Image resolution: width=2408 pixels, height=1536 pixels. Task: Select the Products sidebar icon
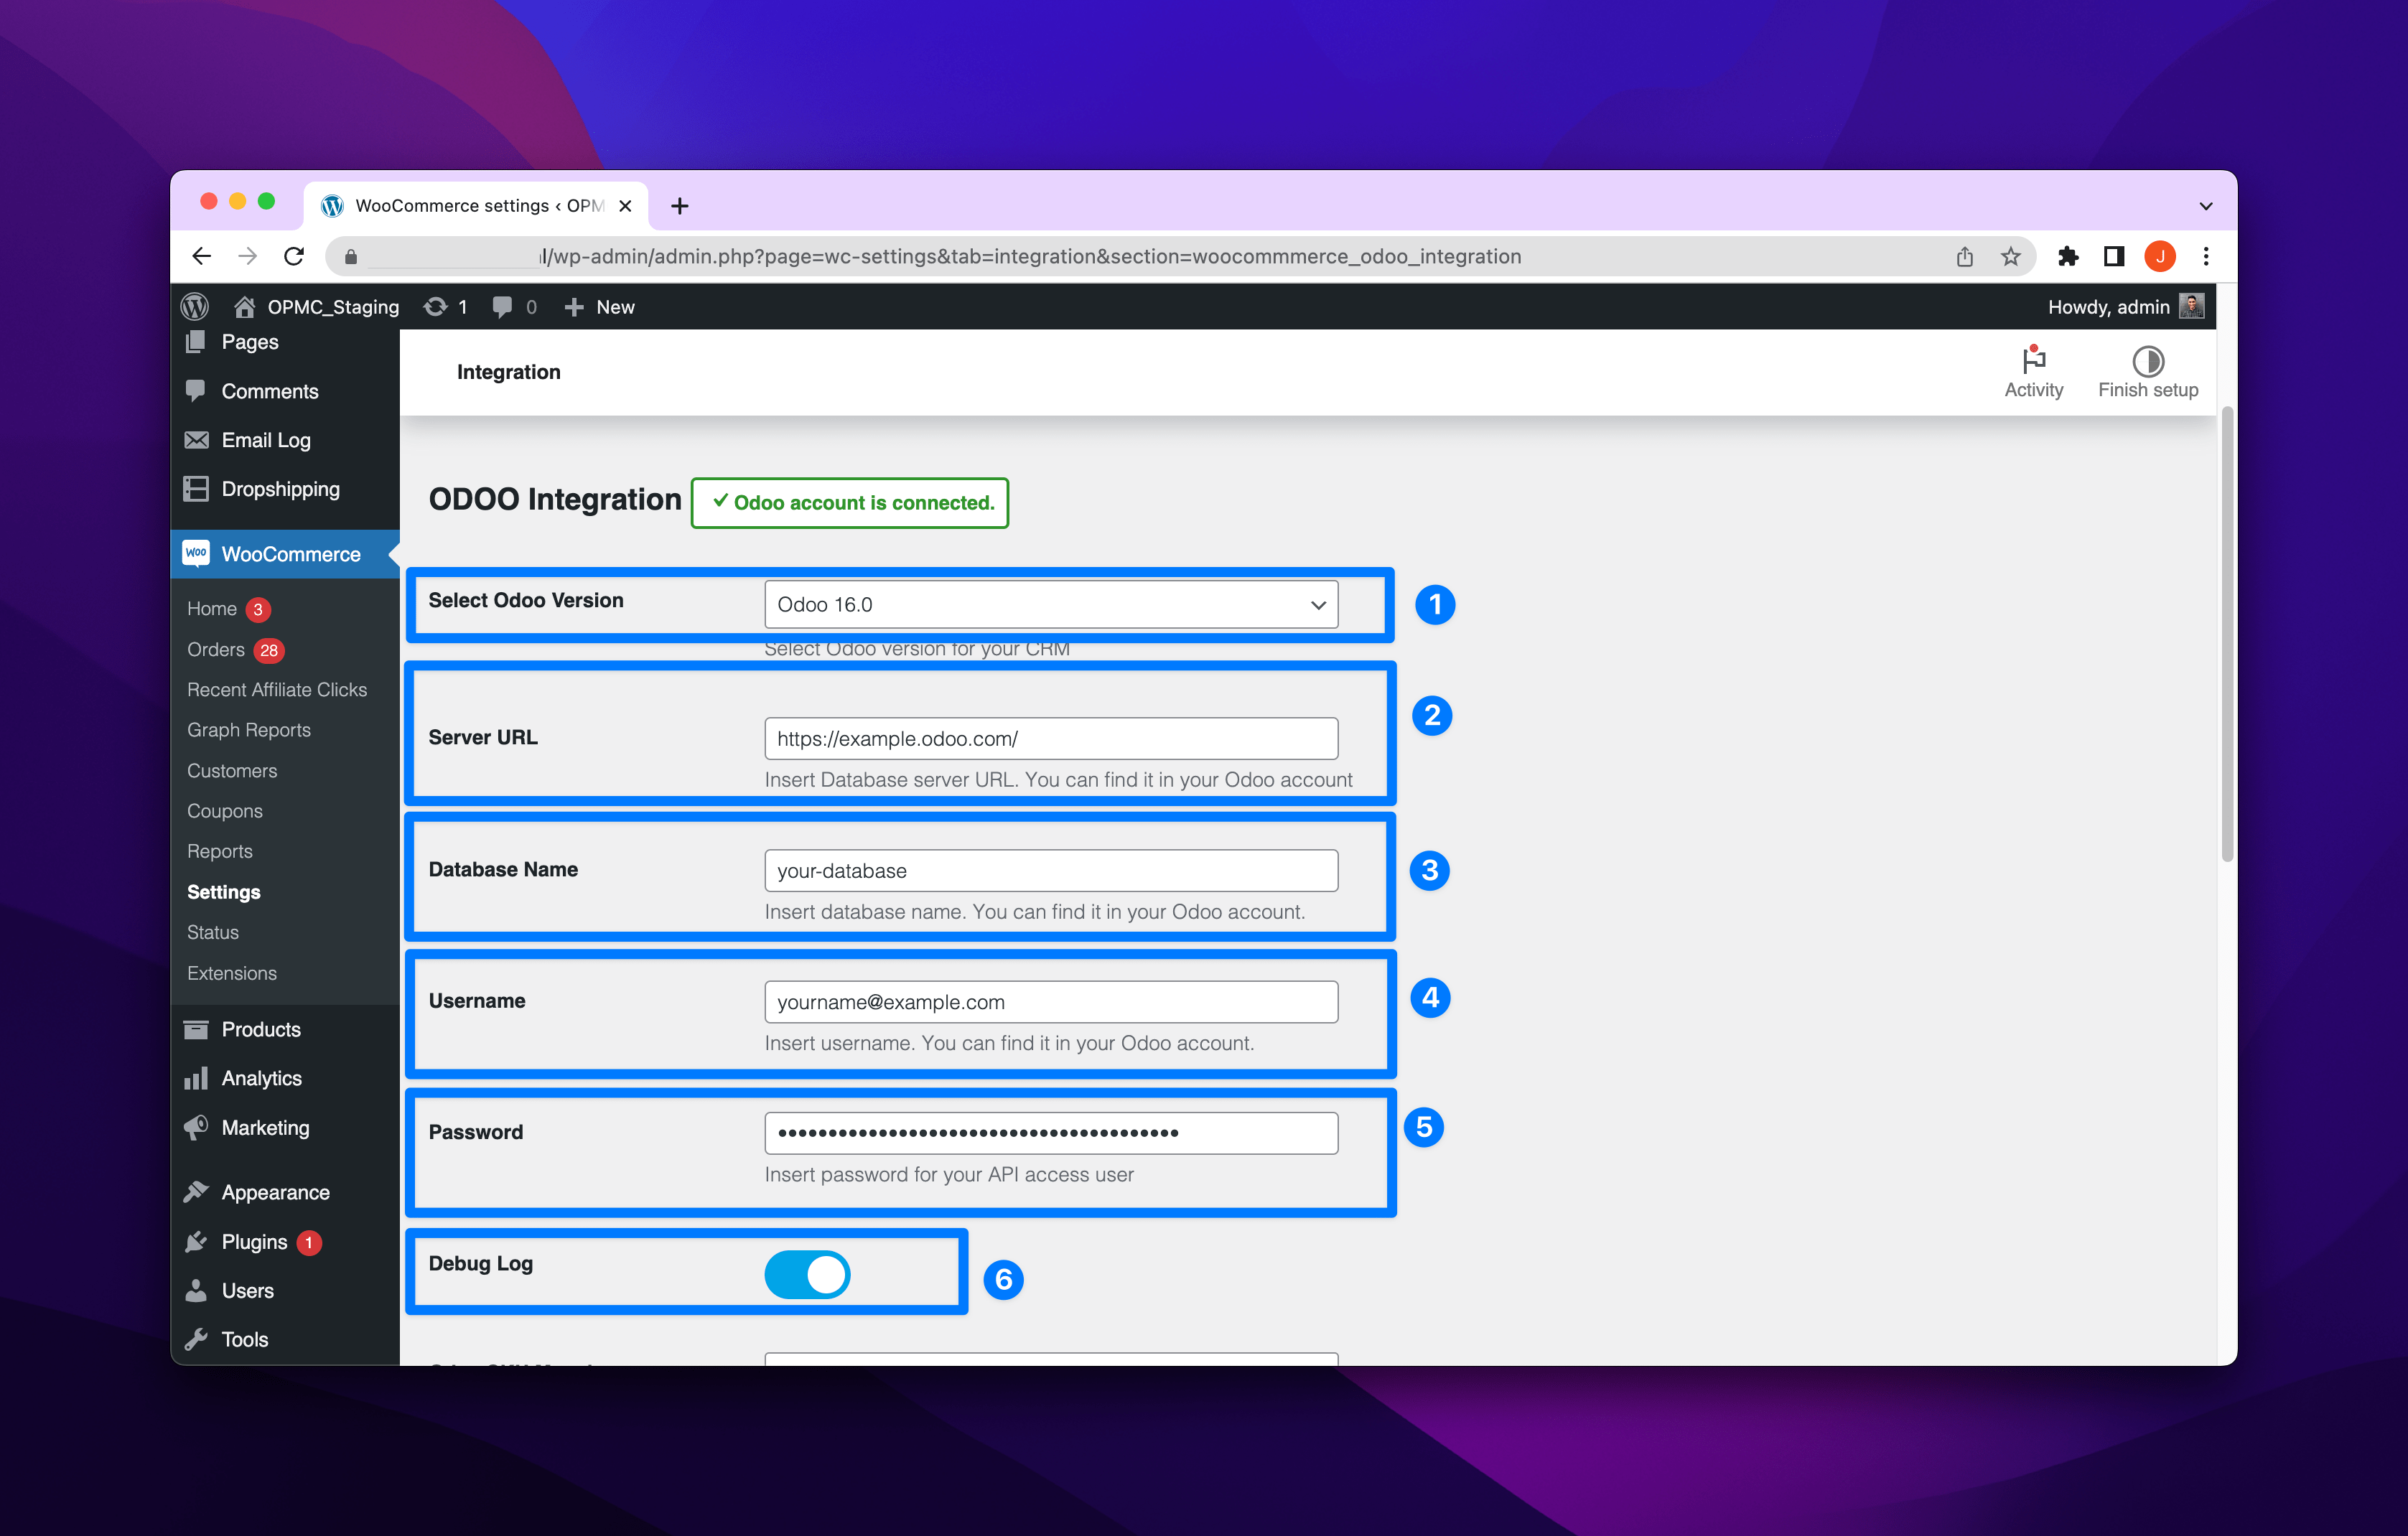click(196, 1029)
